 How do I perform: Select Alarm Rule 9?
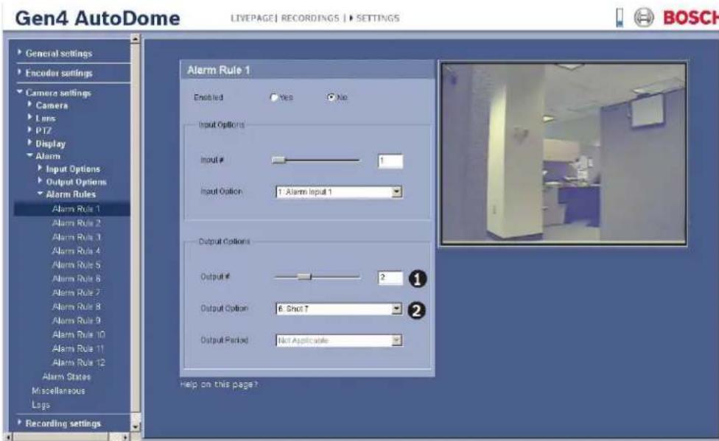click(76, 321)
